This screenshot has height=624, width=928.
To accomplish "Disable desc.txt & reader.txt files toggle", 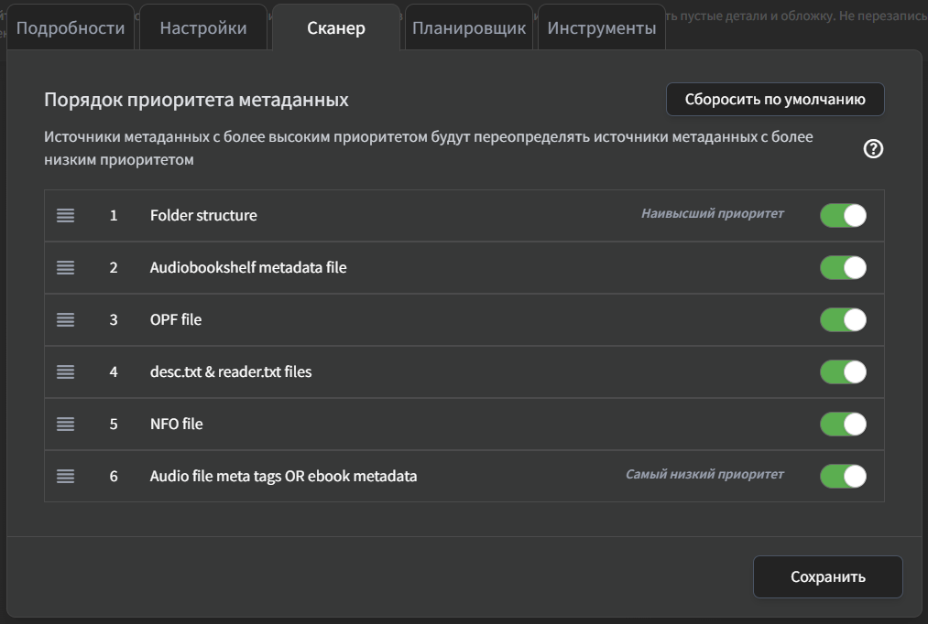I will pos(843,372).
